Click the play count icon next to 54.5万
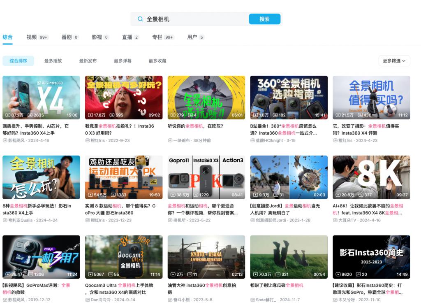The image size is (421, 305). (90, 195)
